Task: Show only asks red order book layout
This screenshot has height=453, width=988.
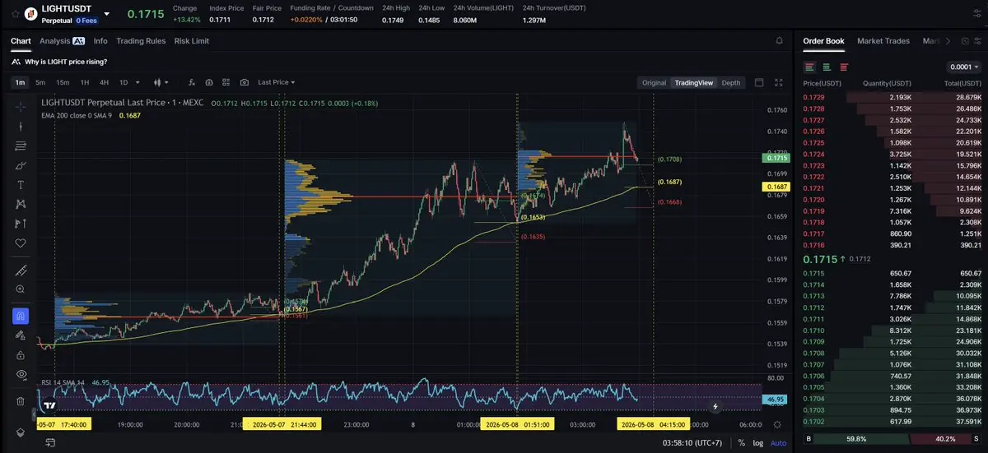Action: (x=845, y=67)
